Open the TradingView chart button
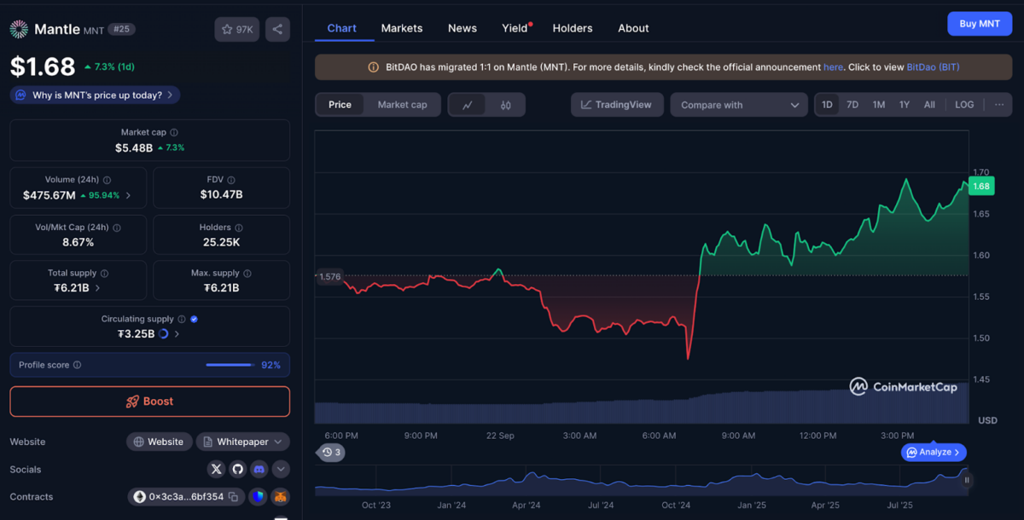Viewport: 1024px width, 520px height. 616,105
